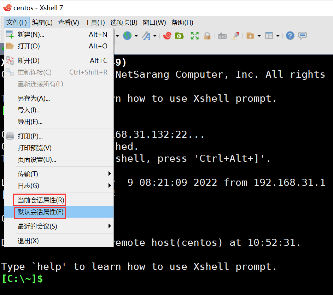Choose 打印(P)... menu entry
The height and width of the screenshot is (295, 333).
tap(59, 136)
